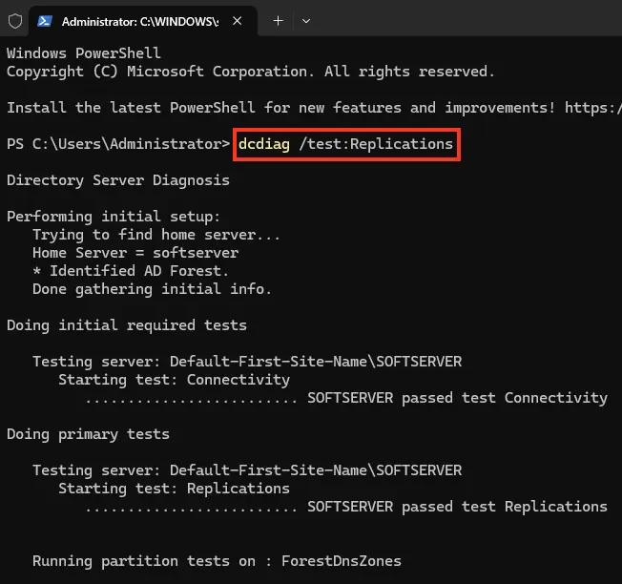
Task: Click the passed test Connectivity result
Action: click(x=457, y=397)
